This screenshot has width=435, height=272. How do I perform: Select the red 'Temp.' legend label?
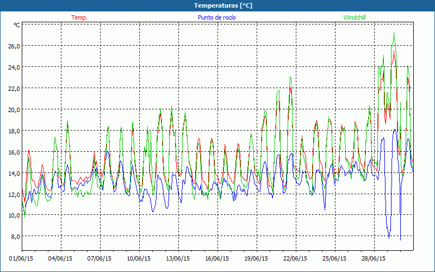pyautogui.click(x=79, y=17)
